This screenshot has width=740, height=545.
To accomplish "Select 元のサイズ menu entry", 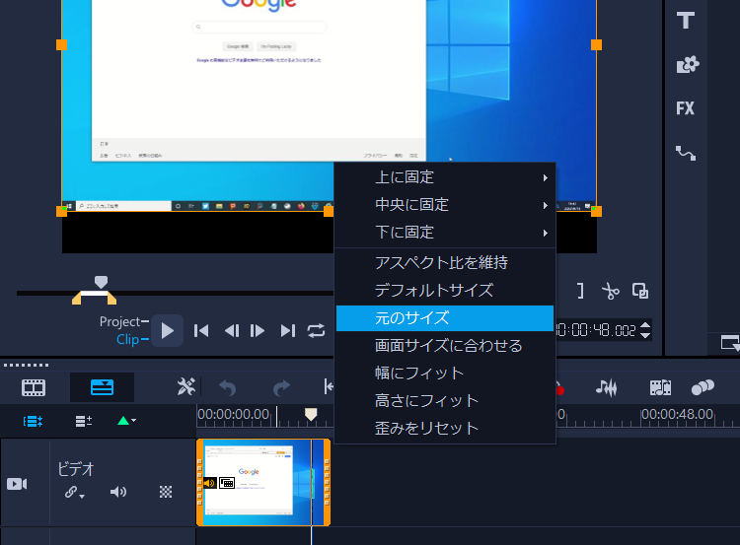I will click(445, 318).
